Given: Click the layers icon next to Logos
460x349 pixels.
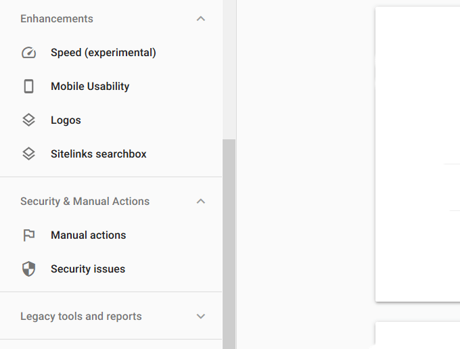Looking at the screenshot, I should [x=28, y=120].
